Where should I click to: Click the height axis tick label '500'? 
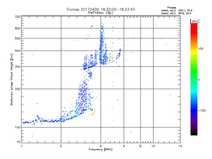[x=17, y=38]
